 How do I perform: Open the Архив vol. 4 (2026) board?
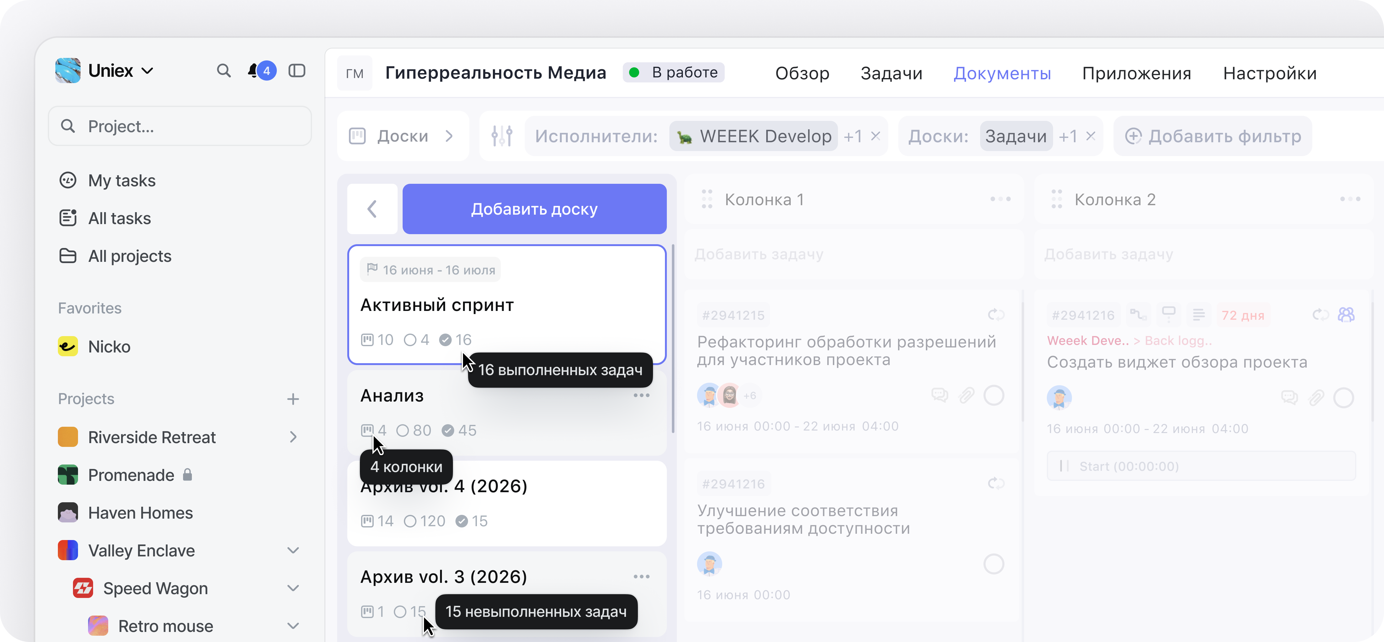(507, 503)
